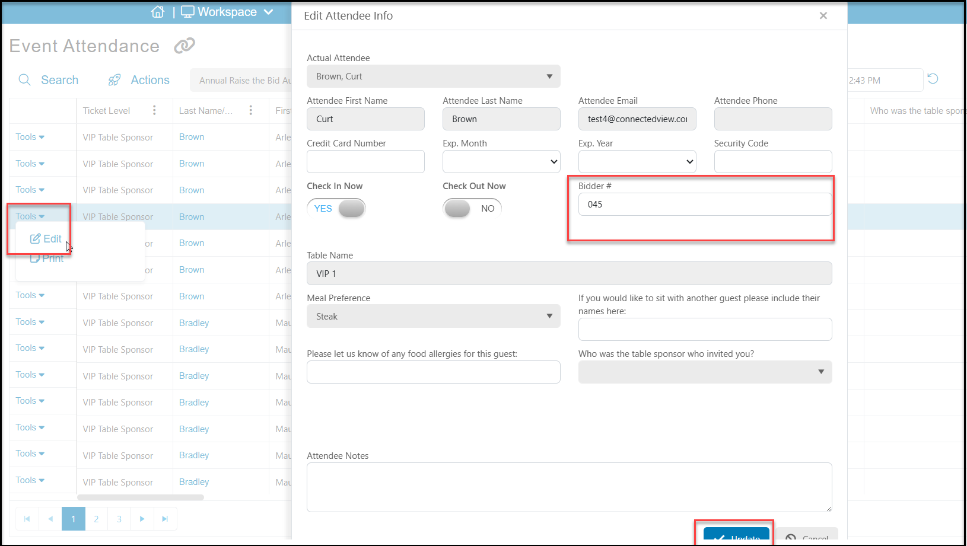Viewport: 967px width, 546px height.
Task: Click the Update button
Action: [x=736, y=537]
